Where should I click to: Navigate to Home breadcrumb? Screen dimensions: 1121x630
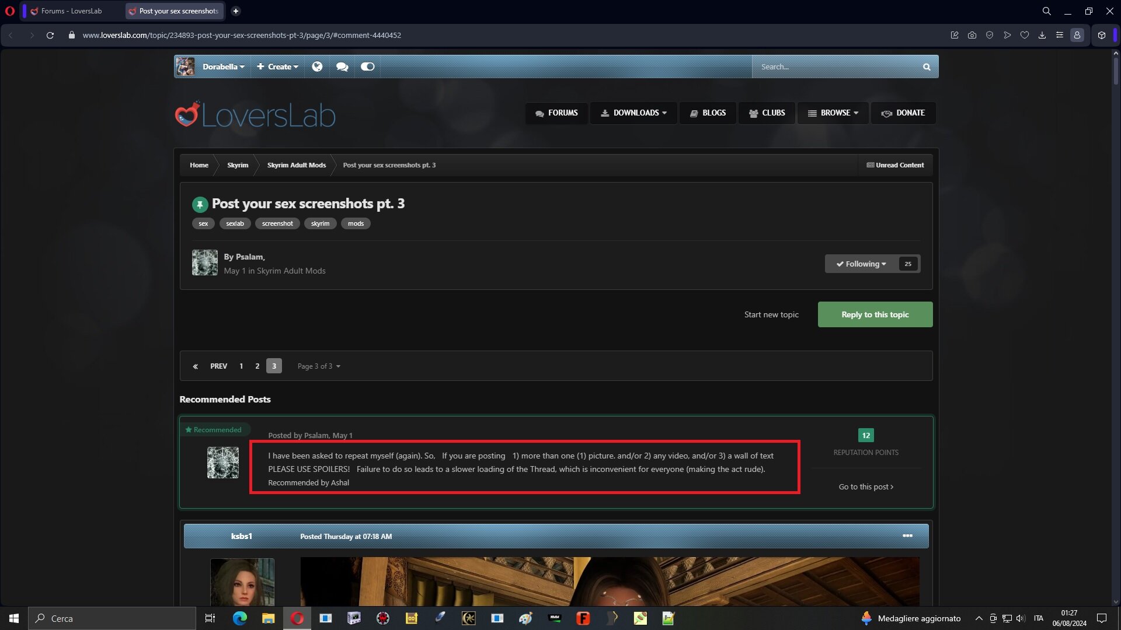pyautogui.click(x=199, y=165)
